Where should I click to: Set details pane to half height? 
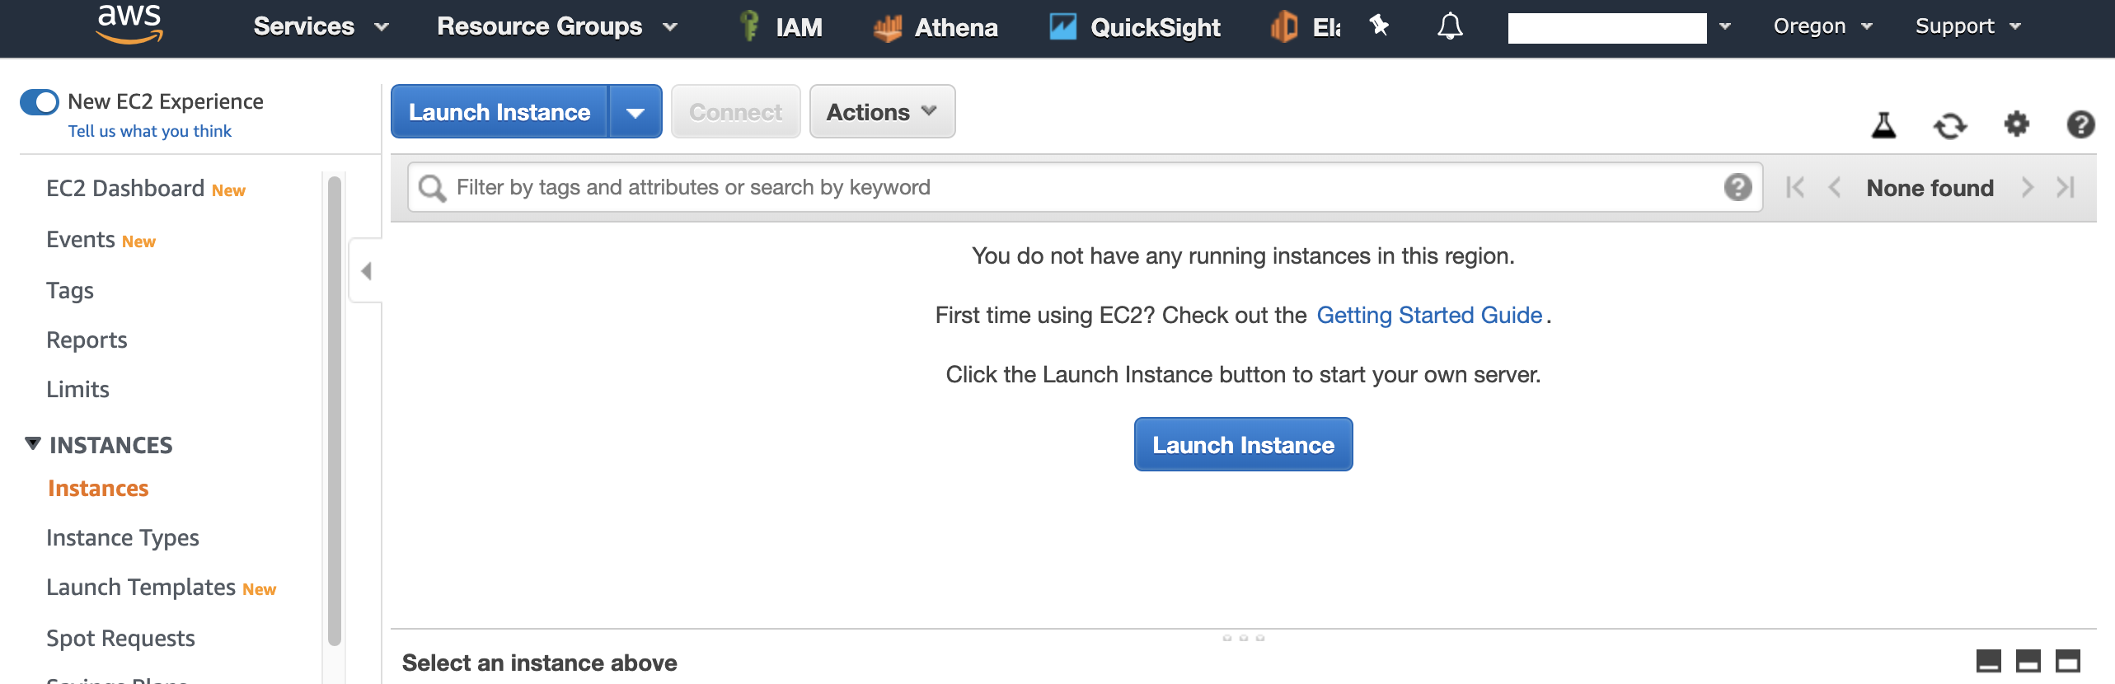pyautogui.click(x=2028, y=661)
